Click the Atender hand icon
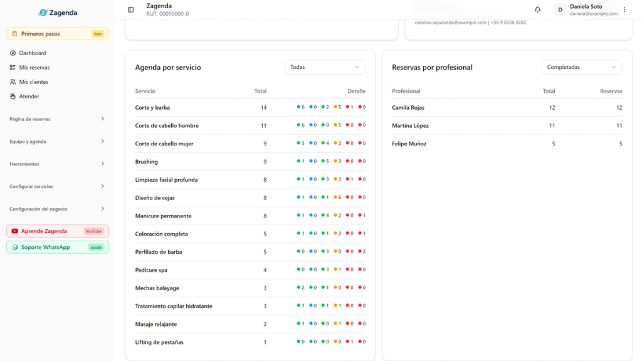Viewport: 642px width, 361px height. click(x=13, y=96)
